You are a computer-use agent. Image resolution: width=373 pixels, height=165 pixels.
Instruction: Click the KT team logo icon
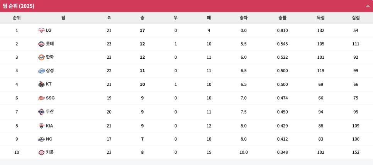[x=41, y=84]
